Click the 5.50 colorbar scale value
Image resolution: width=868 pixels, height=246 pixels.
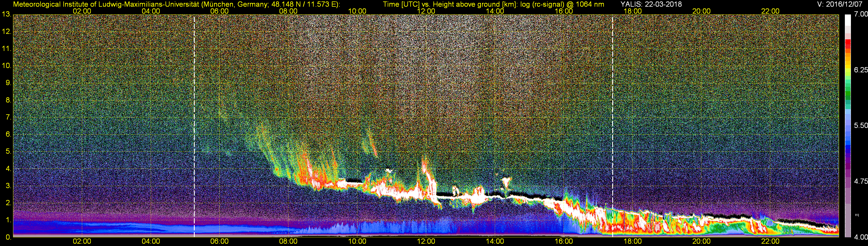click(x=860, y=125)
